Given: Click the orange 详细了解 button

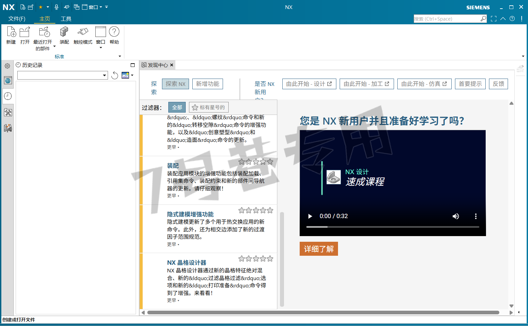Looking at the screenshot, I should pos(319,249).
